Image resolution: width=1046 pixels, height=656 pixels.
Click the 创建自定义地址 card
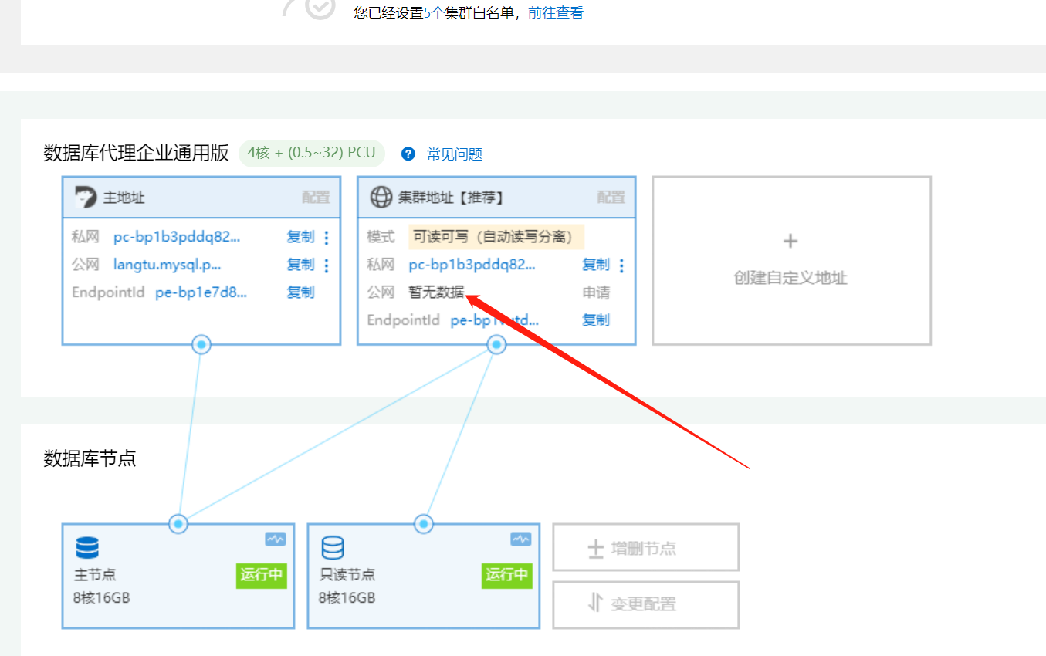pyautogui.click(x=791, y=261)
